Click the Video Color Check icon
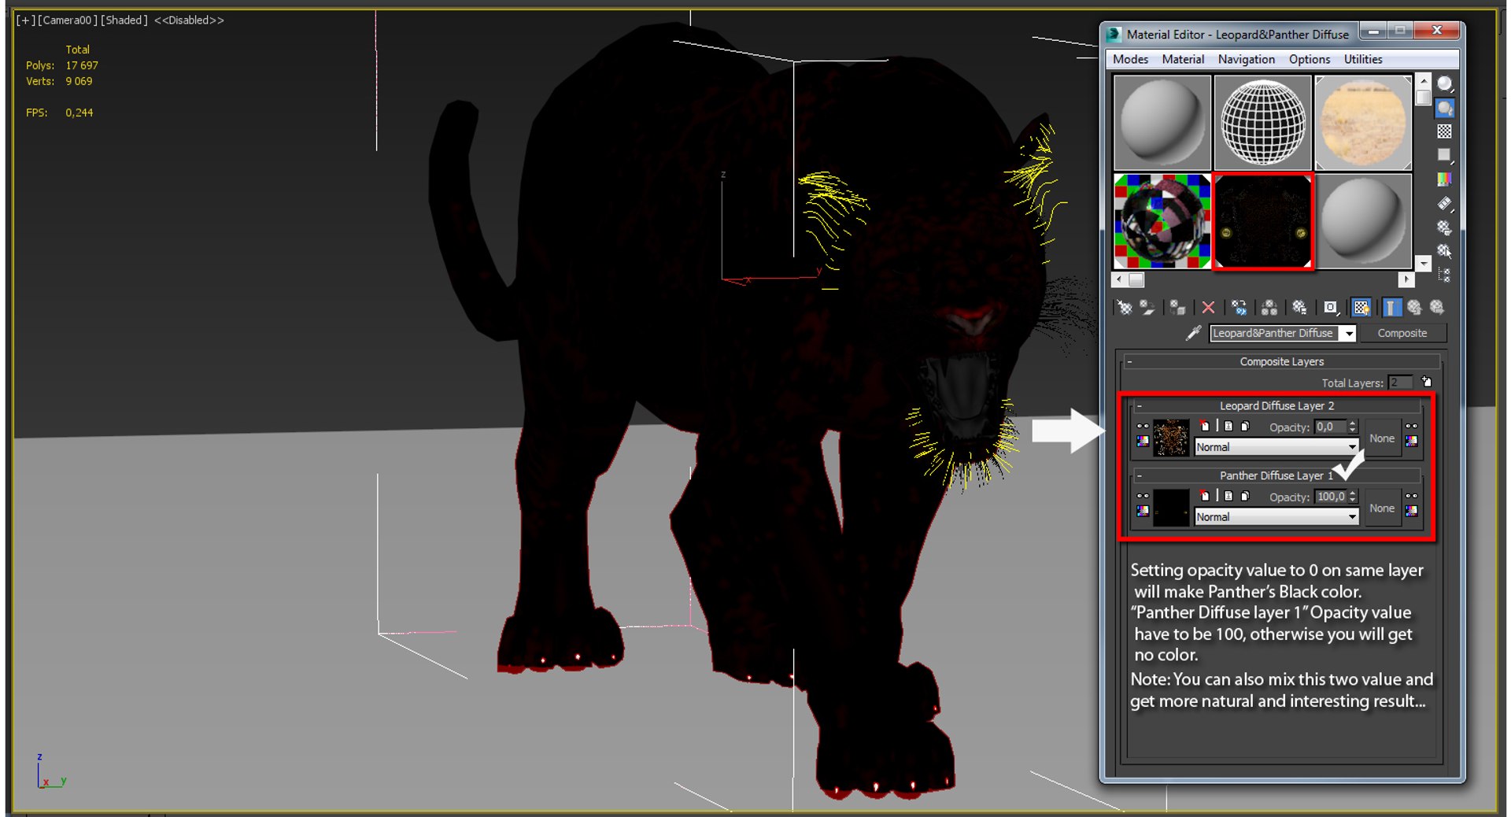The width and height of the screenshot is (1511, 817). tap(1446, 179)
